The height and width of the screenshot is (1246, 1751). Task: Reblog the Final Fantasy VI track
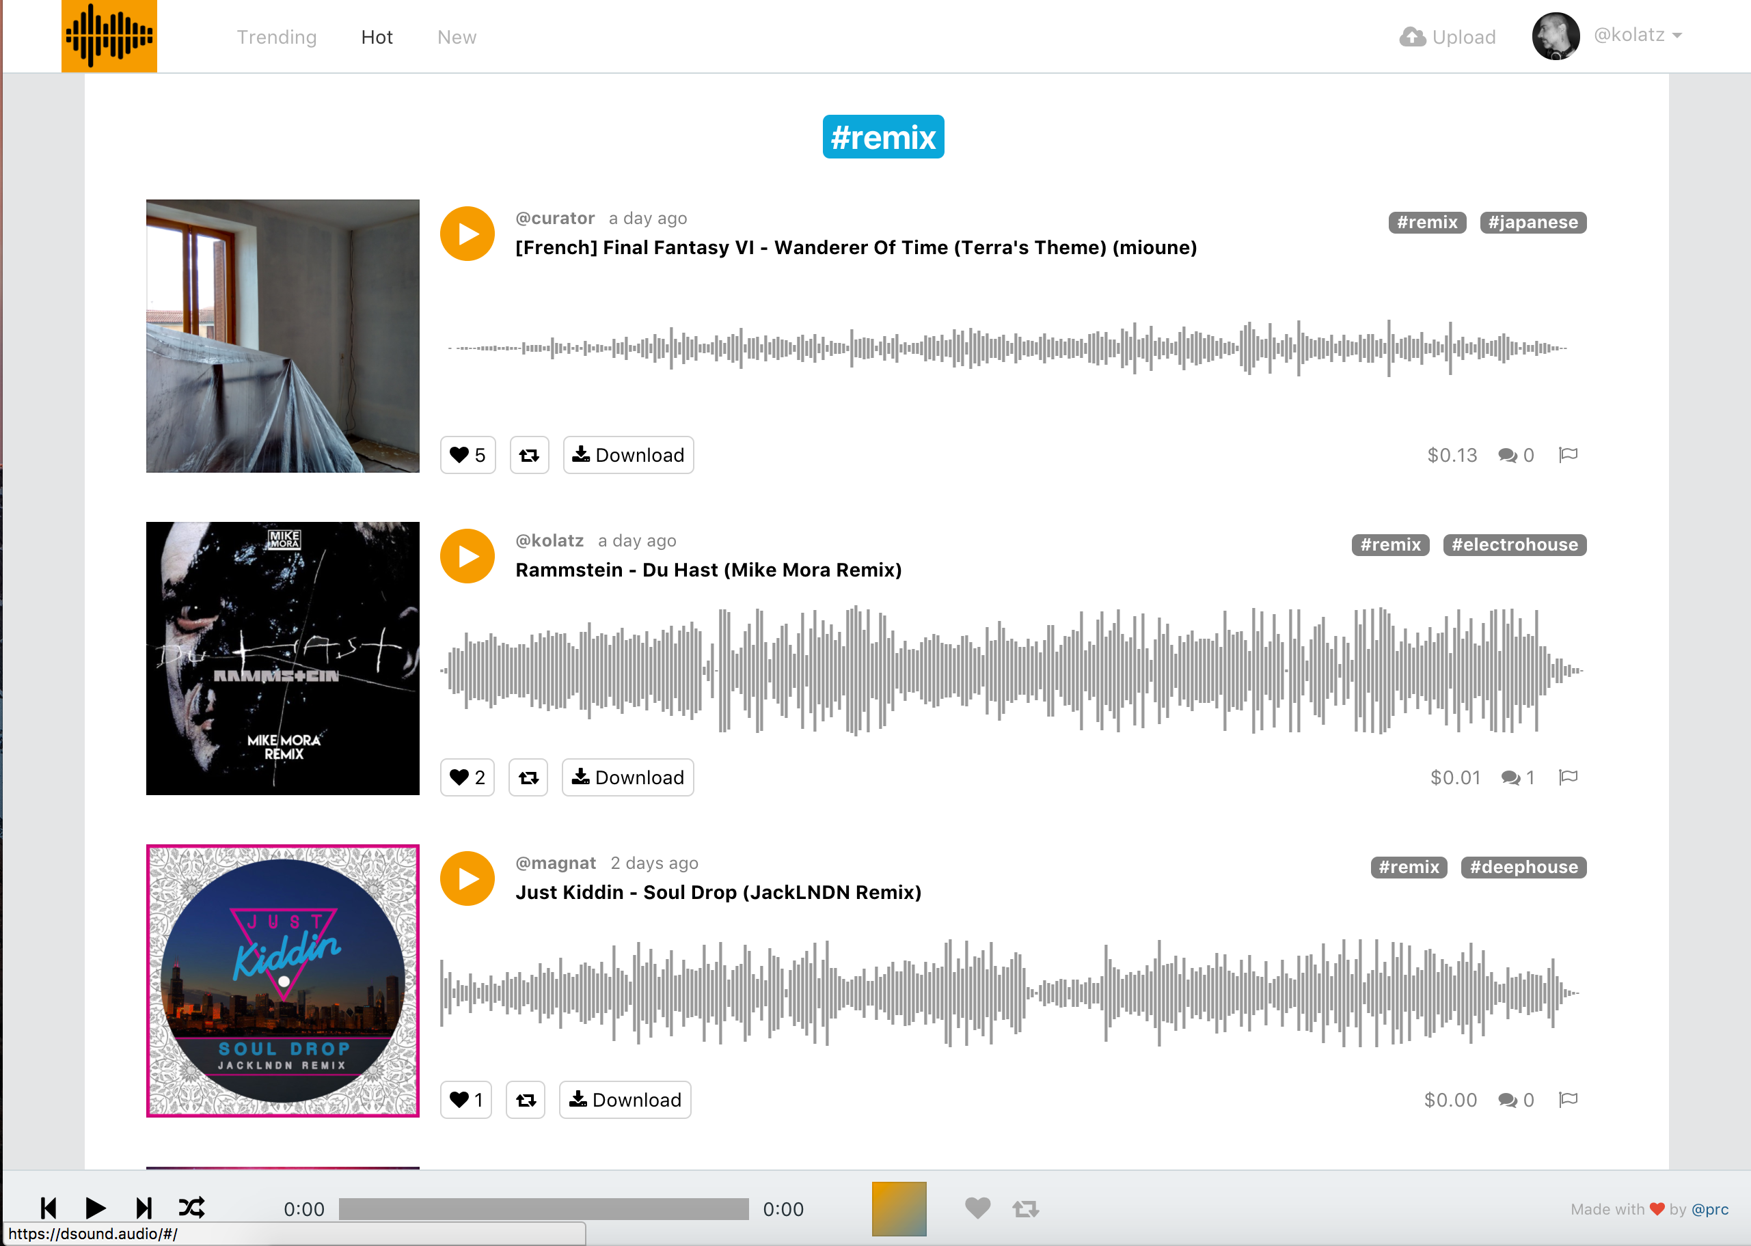coord(529,455)
